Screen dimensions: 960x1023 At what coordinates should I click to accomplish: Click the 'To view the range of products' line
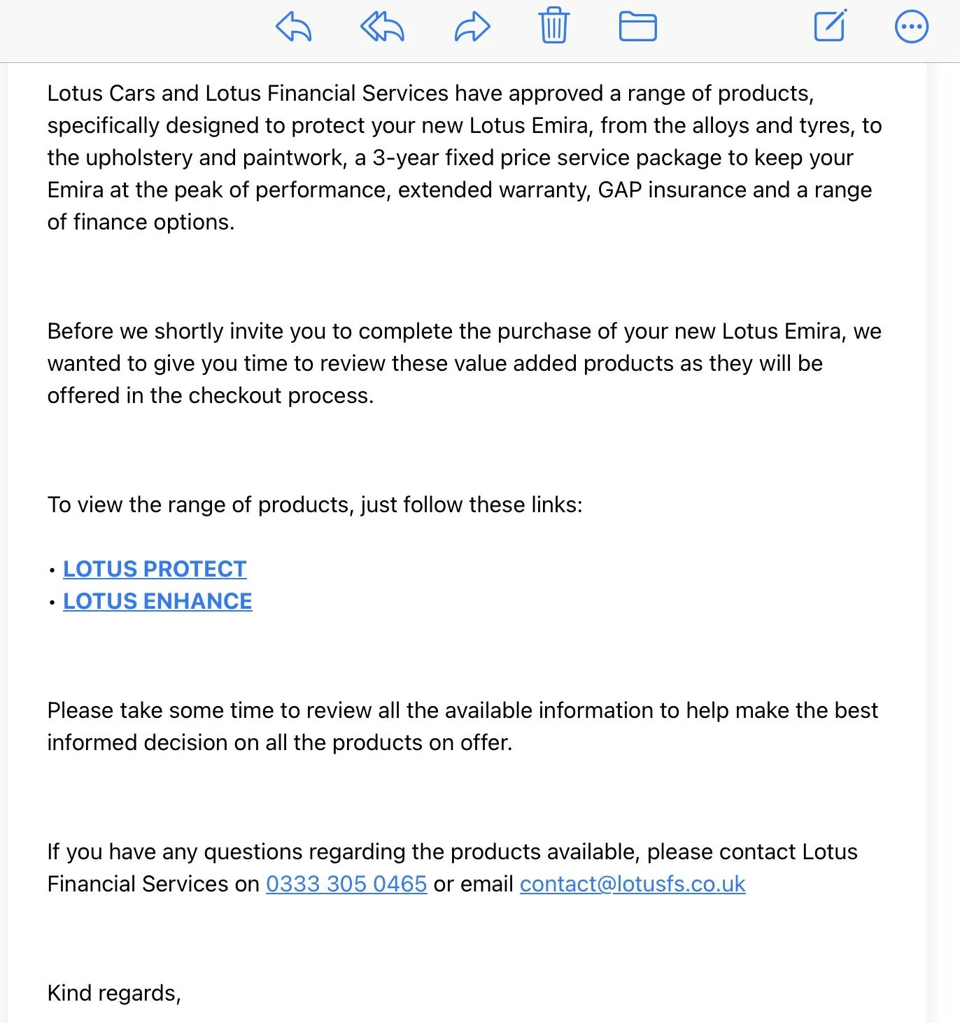tap(315, 505)
